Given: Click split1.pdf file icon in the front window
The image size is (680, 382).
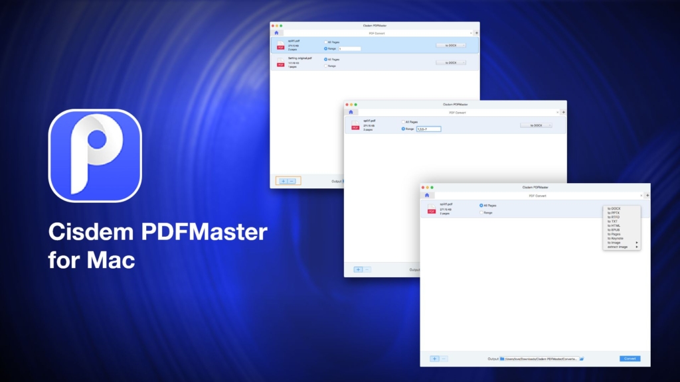Looking at the screenshot, I should 432,209.
